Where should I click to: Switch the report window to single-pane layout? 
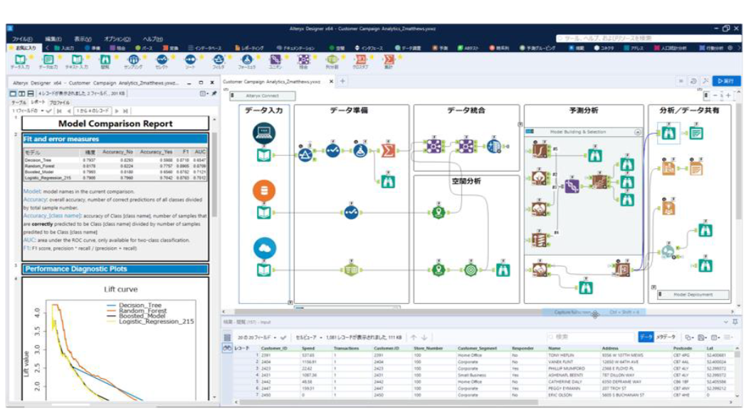14,93
